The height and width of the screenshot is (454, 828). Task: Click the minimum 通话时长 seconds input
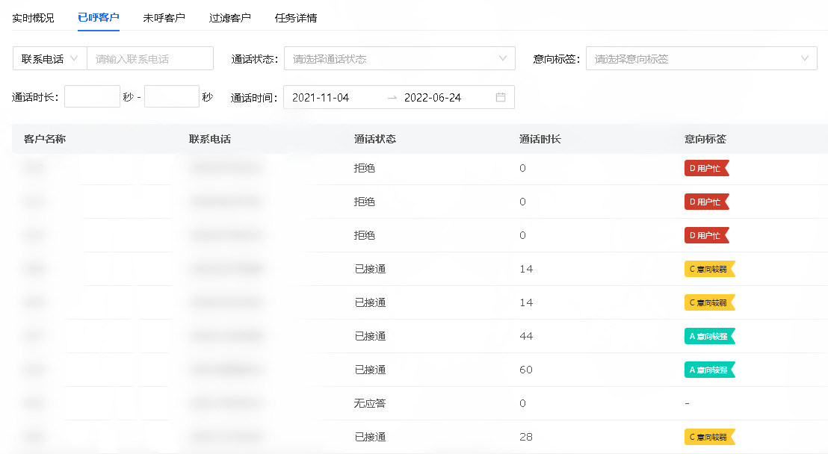pyautogui.click(x=92, y=96)
